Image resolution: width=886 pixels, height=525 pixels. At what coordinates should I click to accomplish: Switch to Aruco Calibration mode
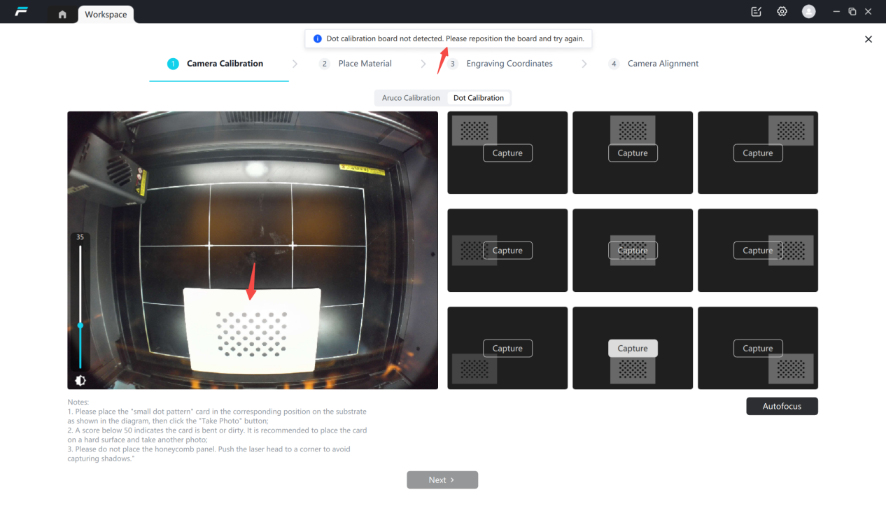[411, 98]
